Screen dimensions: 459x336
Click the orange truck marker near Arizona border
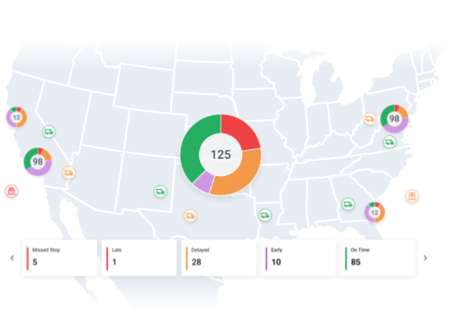tap(69, 173)
